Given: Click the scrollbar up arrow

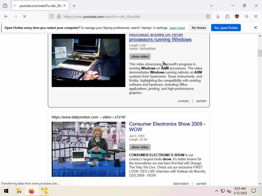Looking at the screenshot, I should pyautogui.click(x=260, y=36).
